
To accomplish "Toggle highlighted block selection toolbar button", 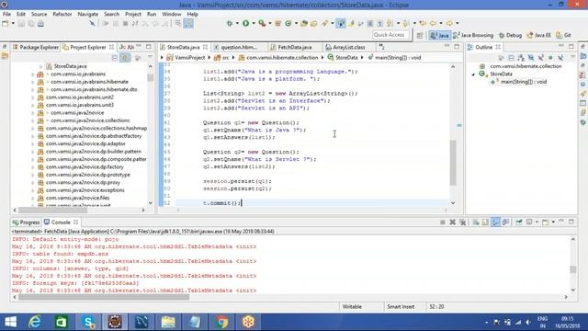I will click(188, 23).
